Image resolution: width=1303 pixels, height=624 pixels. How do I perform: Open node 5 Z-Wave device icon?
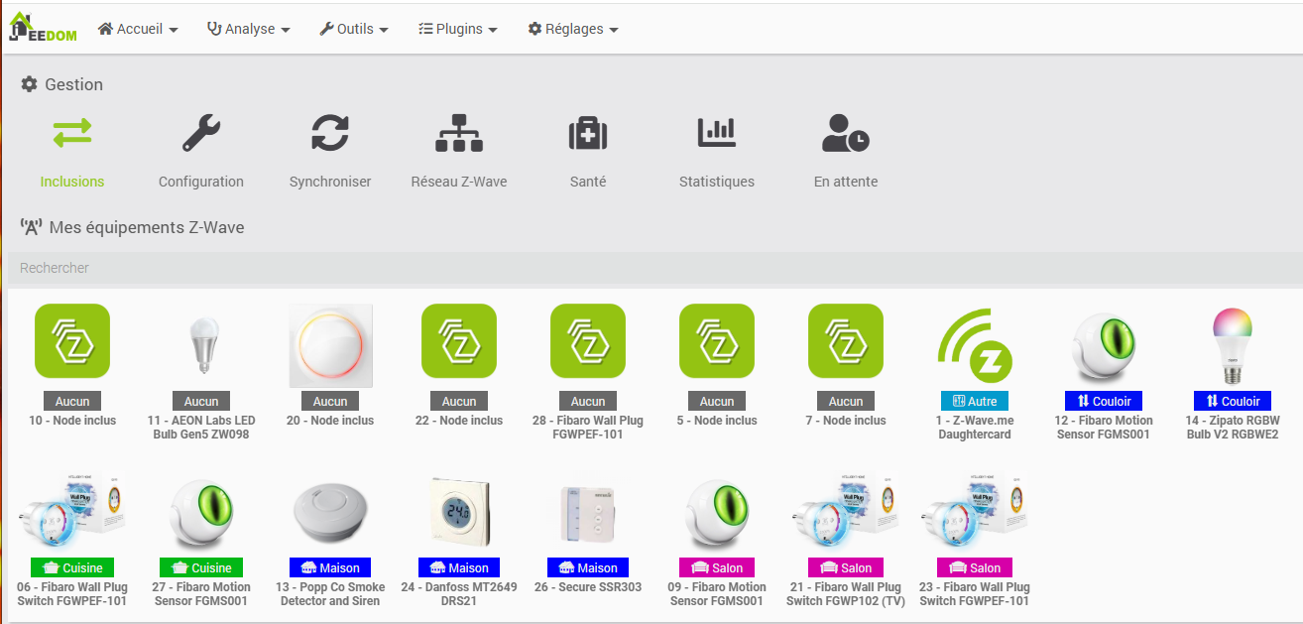[x=717, y=340]
